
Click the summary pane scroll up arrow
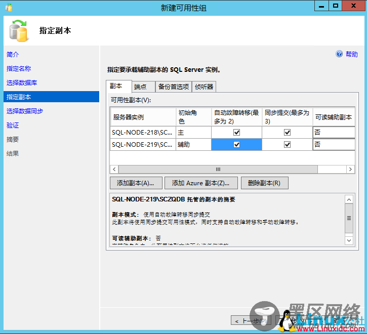pos(349,200)
